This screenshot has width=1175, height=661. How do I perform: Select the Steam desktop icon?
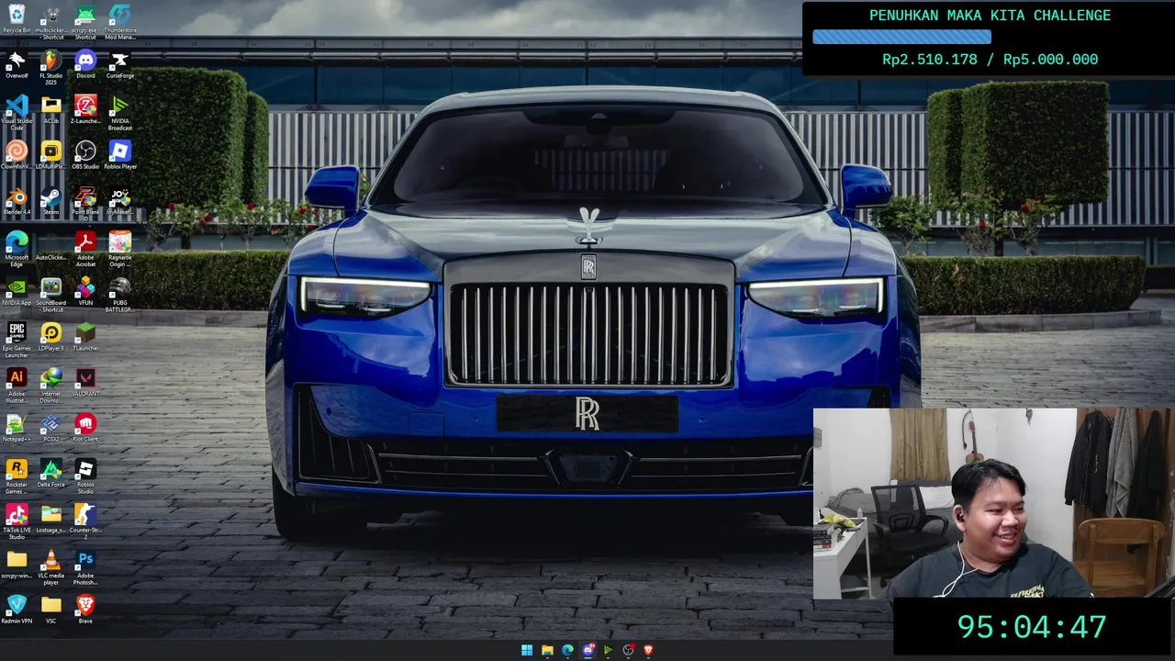click(x=51, y=201)
